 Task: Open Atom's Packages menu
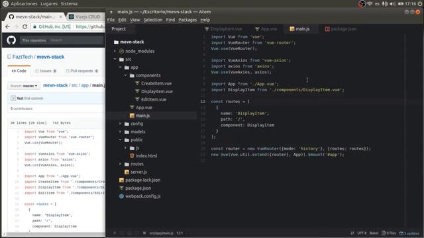pyautogui.click(x=187, y=20)
